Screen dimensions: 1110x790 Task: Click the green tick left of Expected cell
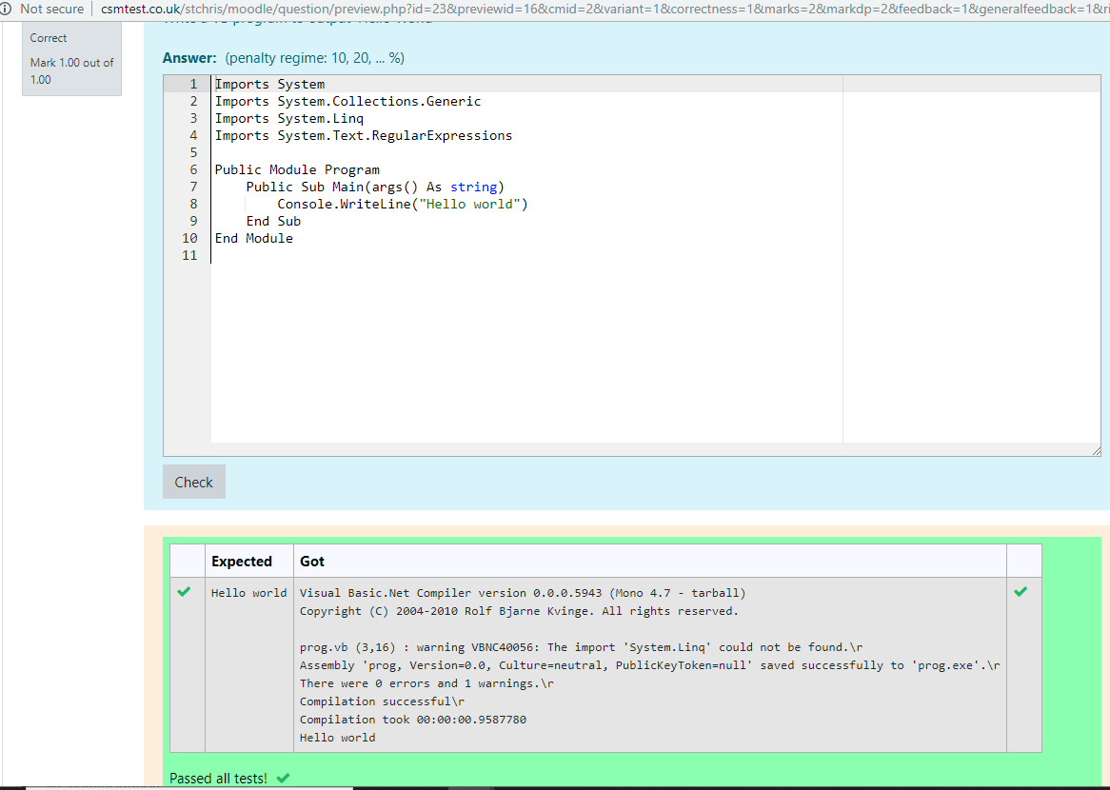(x=184, y=592)
